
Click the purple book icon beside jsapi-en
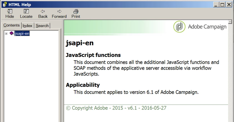tap(11, 33)
